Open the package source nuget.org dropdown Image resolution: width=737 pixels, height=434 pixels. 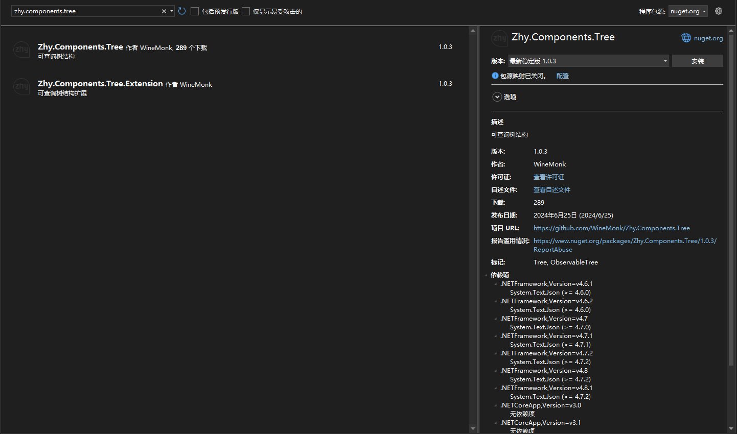click(x=688, y=11)
